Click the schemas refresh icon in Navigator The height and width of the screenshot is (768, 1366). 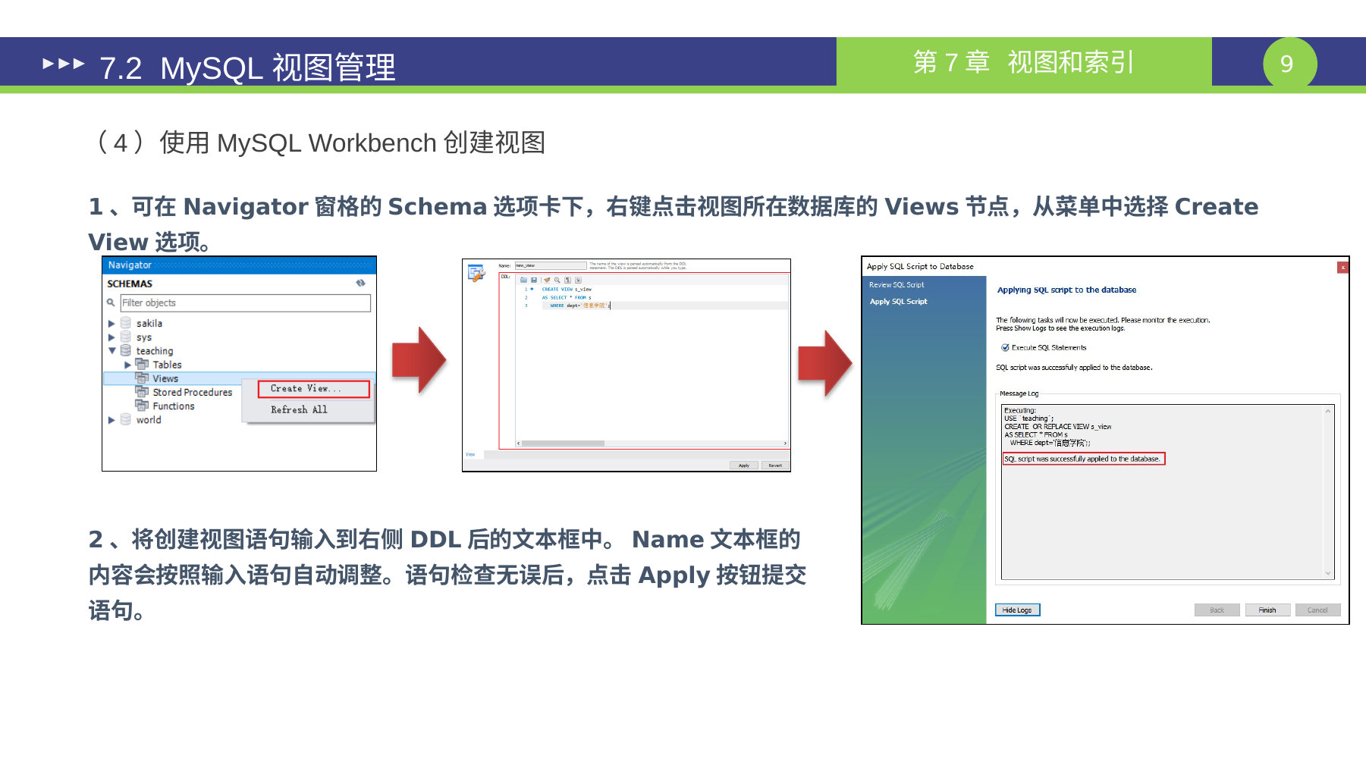[360, 284]
